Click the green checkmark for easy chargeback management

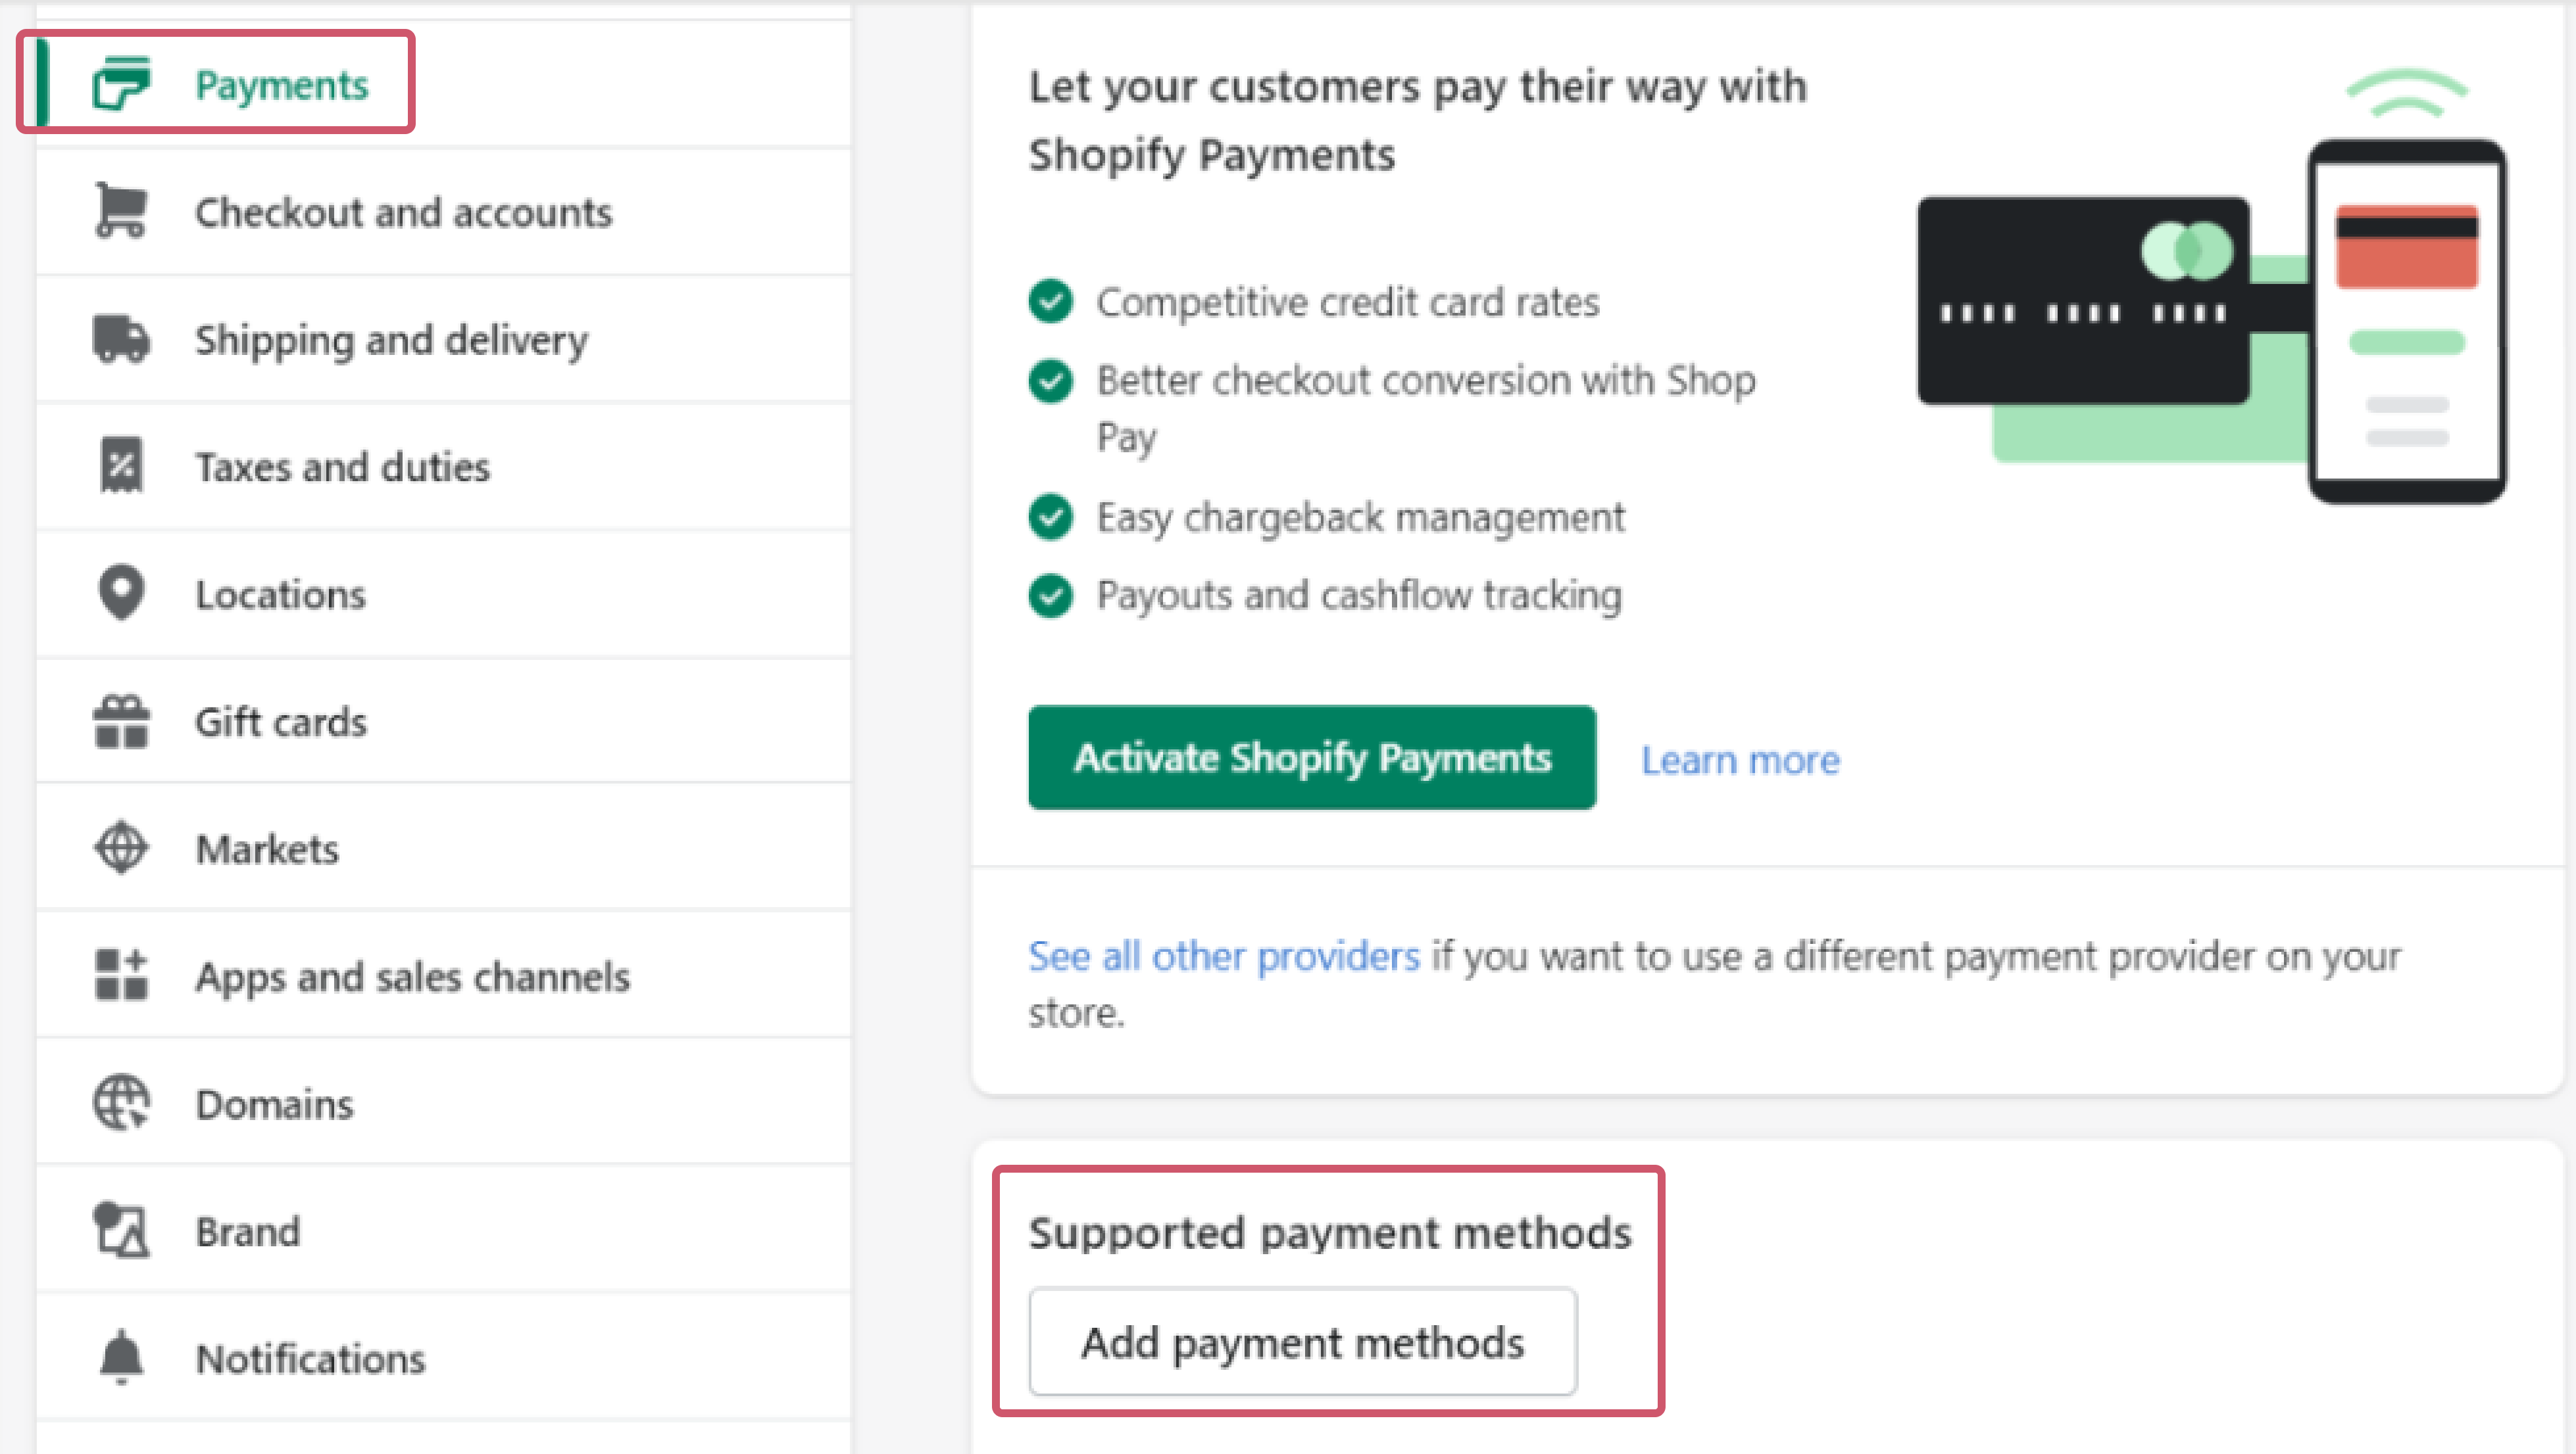click(x=1047, y=518)
